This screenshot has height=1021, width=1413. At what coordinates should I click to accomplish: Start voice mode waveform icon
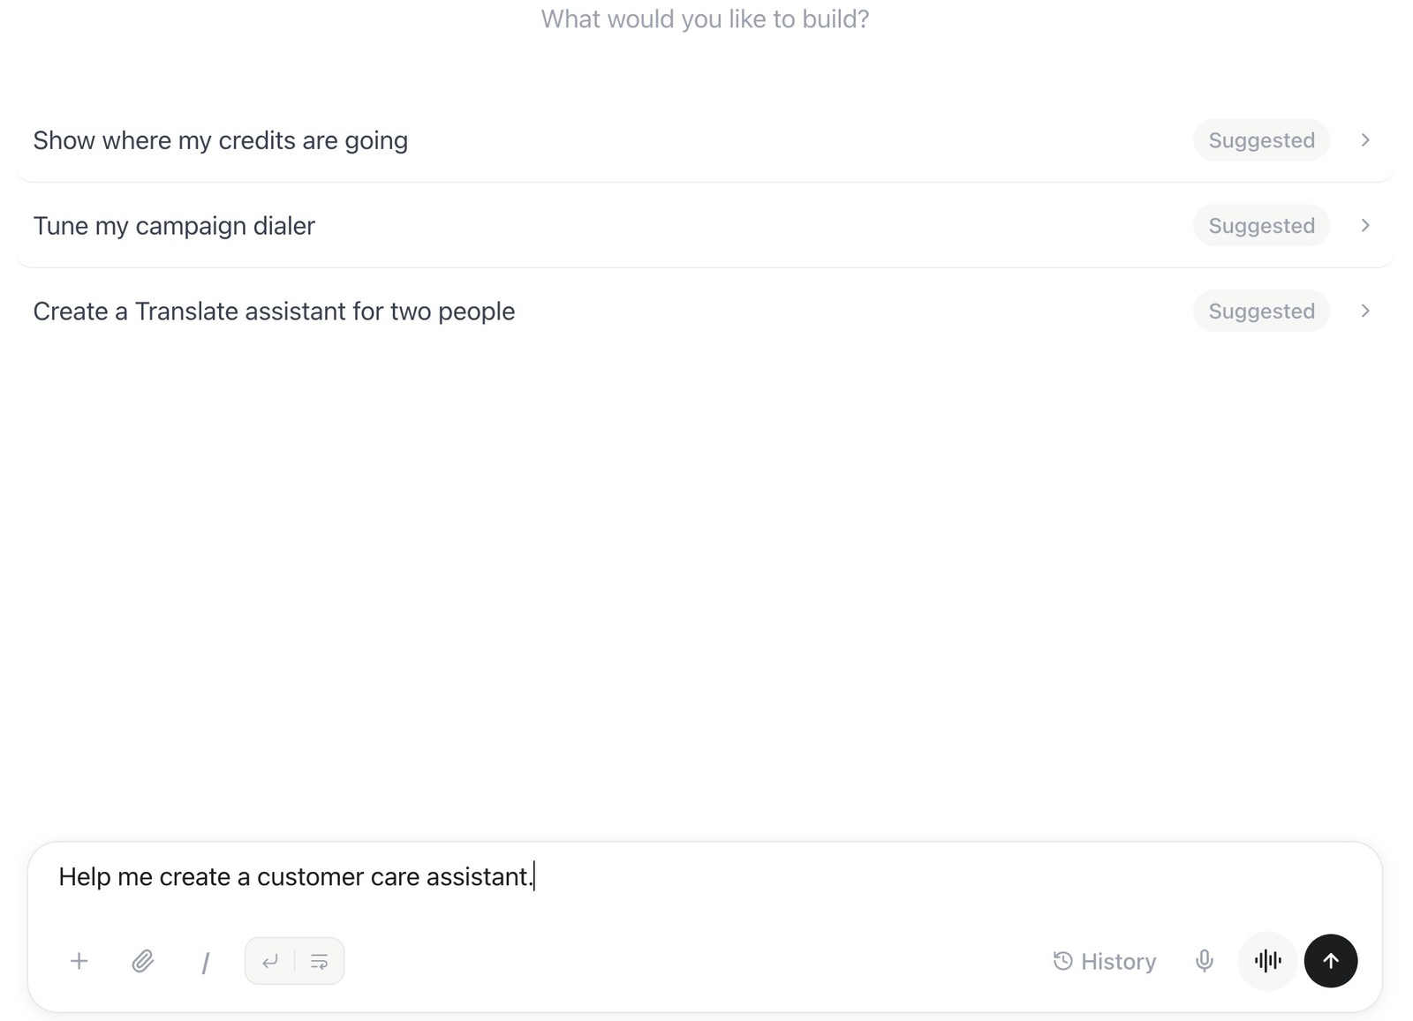1267,961
